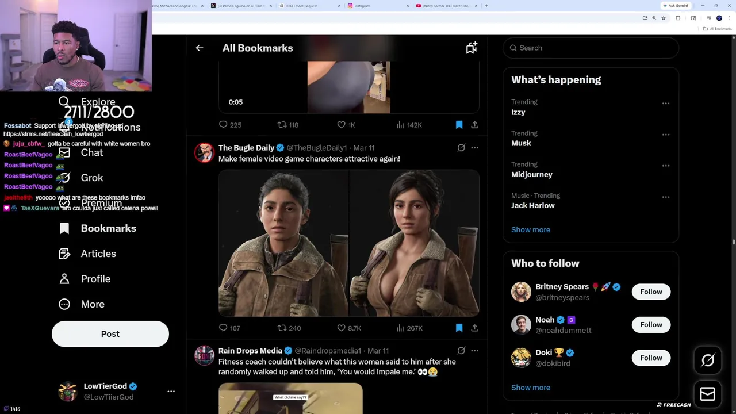This screenshot has height=414, width=736.
Task: Open Grok action on The Bugle Daily post
Action: coord(461,148)
